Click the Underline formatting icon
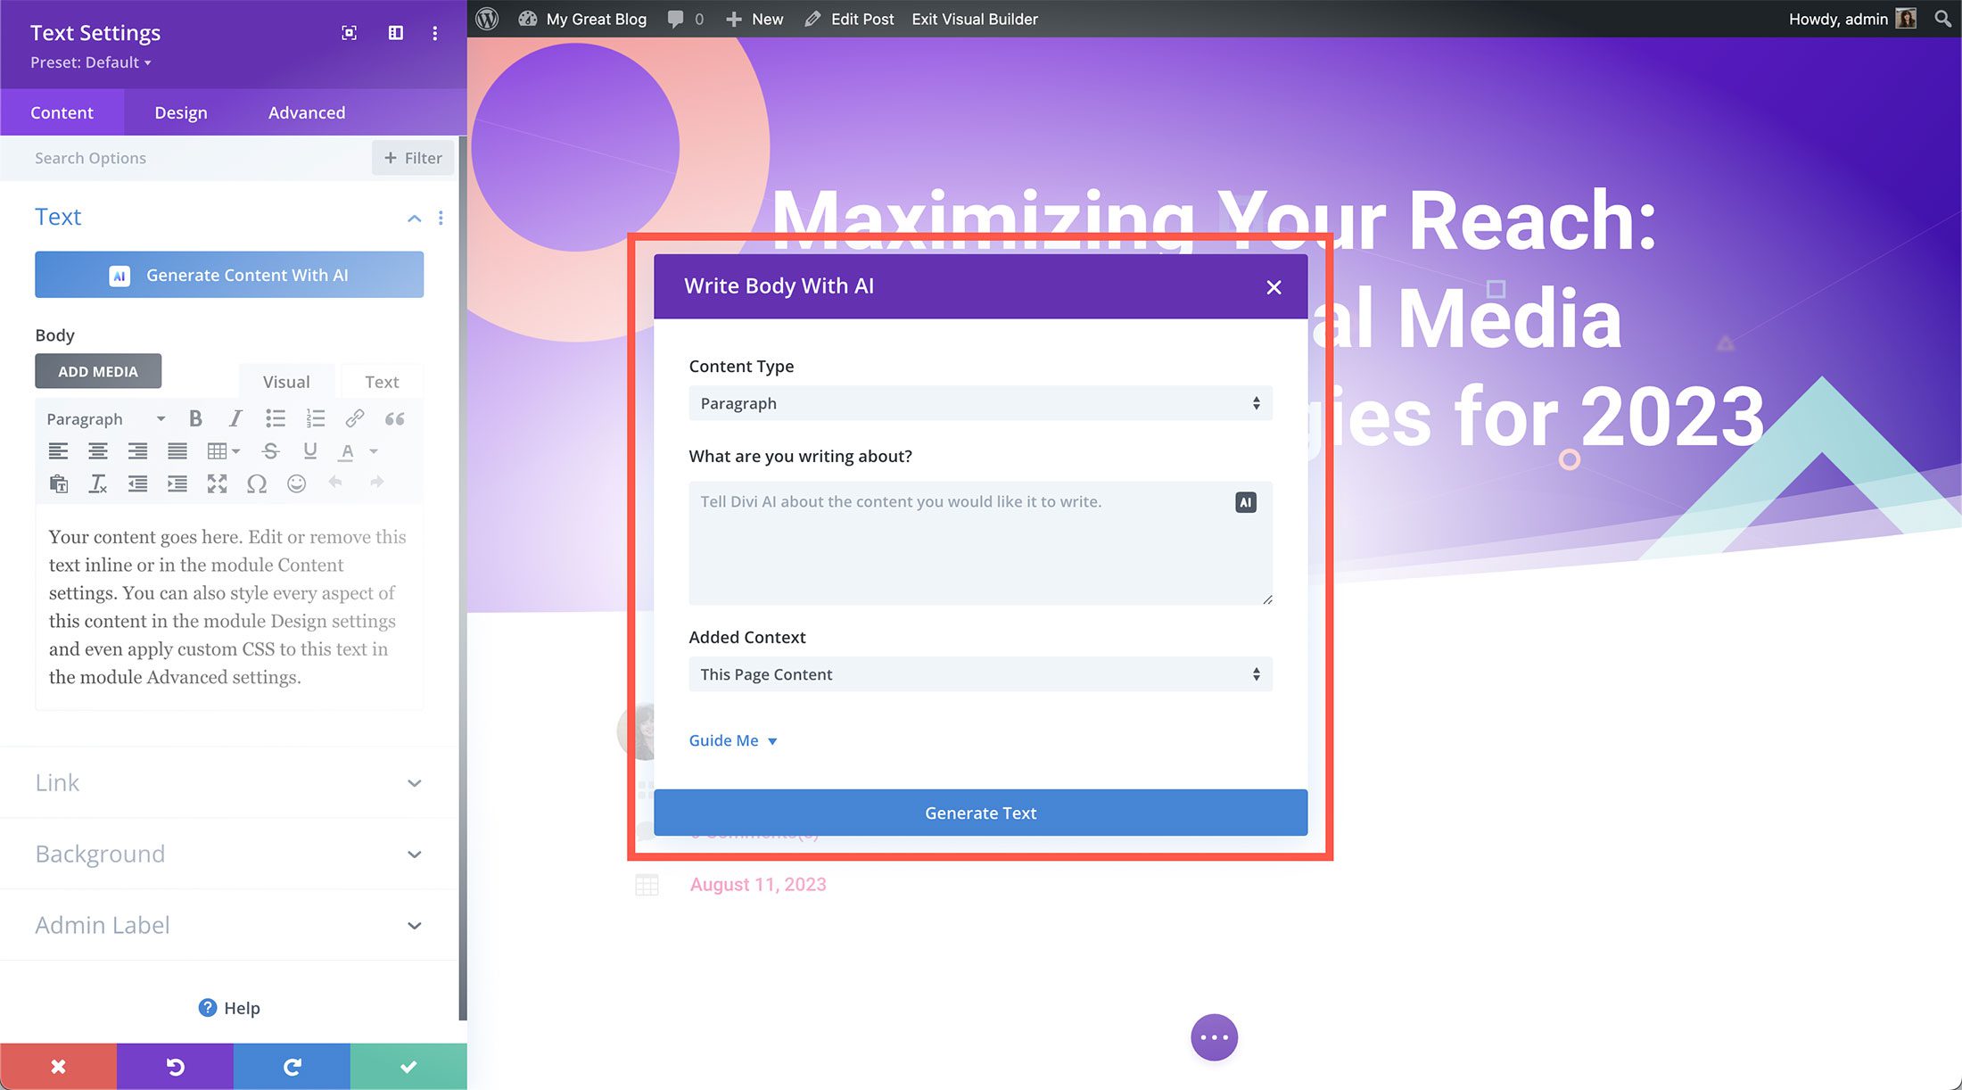The image size is (1962, 1090). click(x=311, y=451)
